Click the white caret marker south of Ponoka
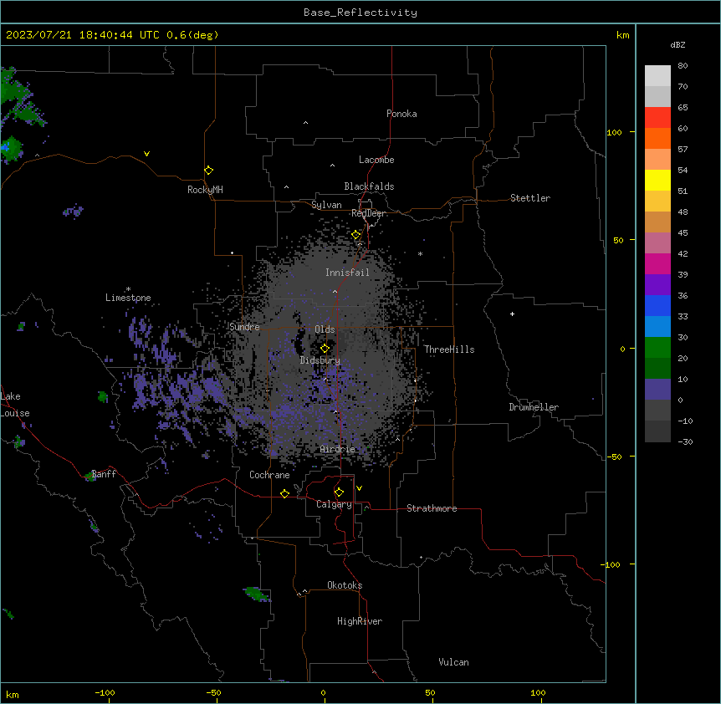This screenshot has width=721, height=704. click(x=305, y=123)
